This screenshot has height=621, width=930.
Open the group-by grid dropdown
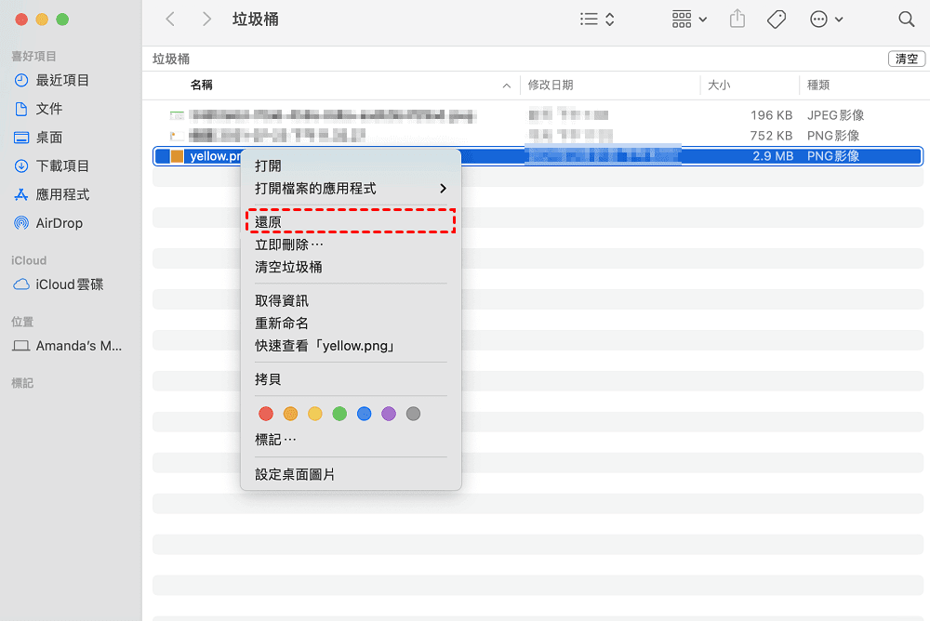point(689,19)
